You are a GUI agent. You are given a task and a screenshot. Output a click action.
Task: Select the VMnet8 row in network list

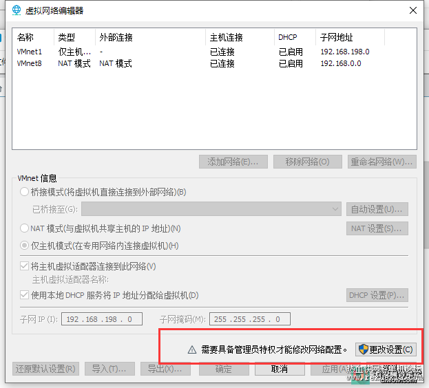[x=214, y=63]
